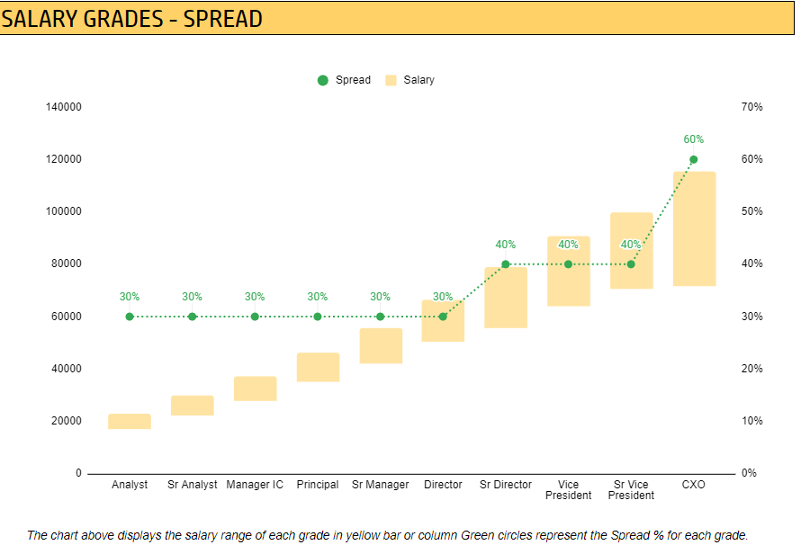Select the Analyst 30% spread point
Image resolution: width=810 pixels, height=554 pixels.
pyautogui.click(x=130, y=317)
